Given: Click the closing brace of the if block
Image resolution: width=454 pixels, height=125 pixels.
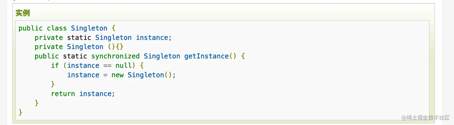Looking at the screenshot, I should (x=53, y=84).
